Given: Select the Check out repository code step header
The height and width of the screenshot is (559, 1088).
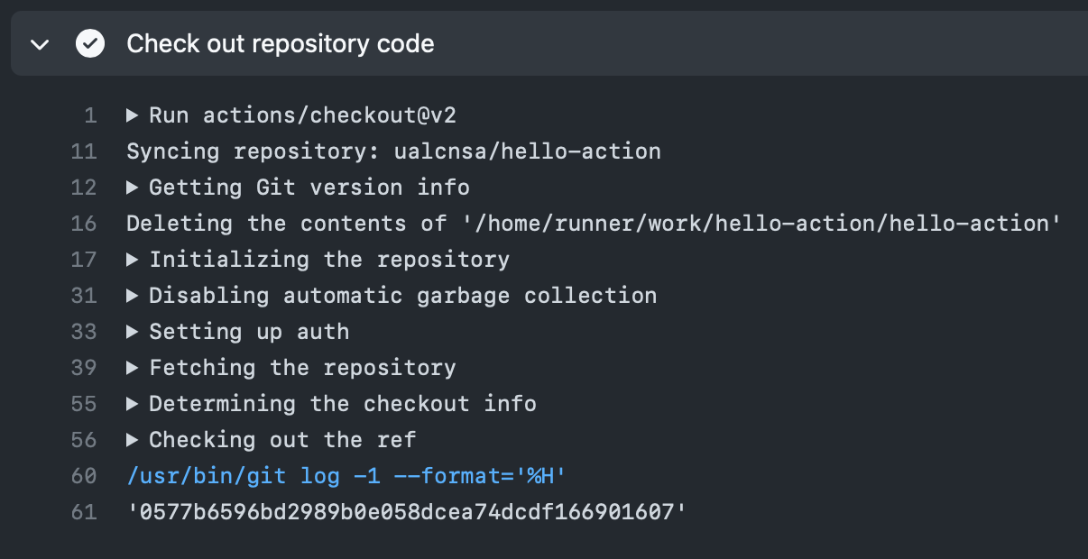Looking at the screenshot, I should point(281,43).
